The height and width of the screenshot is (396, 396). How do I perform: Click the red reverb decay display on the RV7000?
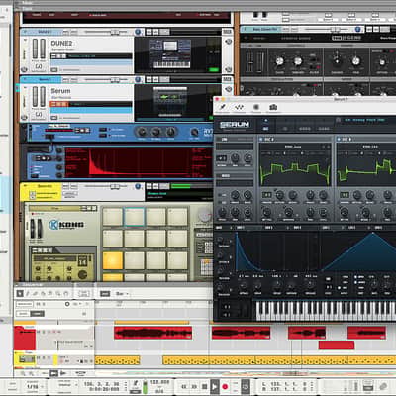pyautogui.click(x=138, y=163)
